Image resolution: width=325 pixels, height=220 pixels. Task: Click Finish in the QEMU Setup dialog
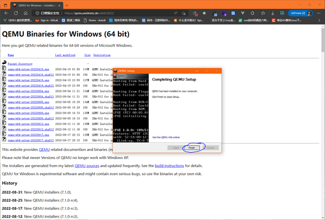191,148
